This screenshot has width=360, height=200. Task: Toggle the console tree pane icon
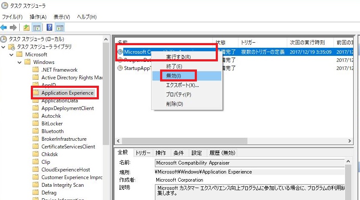(x=37, y=28)
